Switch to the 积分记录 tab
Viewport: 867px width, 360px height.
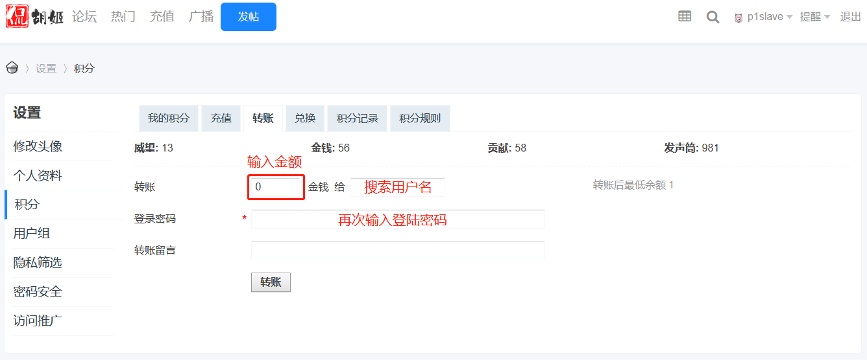click(x=357, y=118)
